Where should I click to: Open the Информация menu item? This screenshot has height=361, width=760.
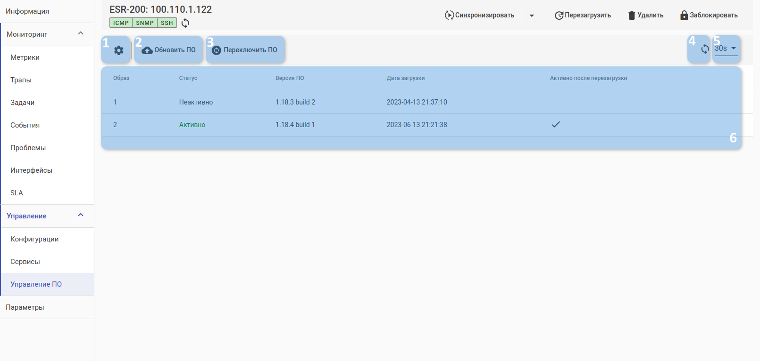[27, 11]
